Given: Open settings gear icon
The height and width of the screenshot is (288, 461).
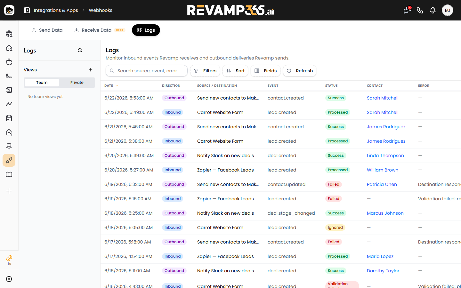Looking at the screenshot, I should 9,279.
